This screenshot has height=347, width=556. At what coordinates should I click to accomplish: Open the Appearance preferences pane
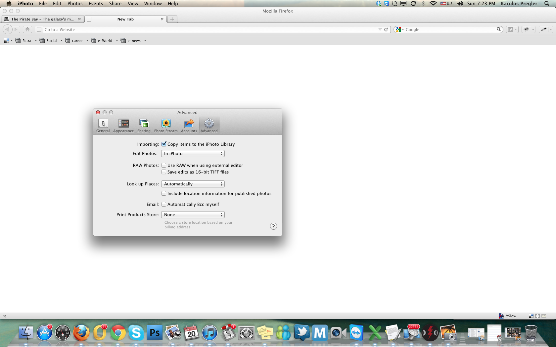(123, 126)
